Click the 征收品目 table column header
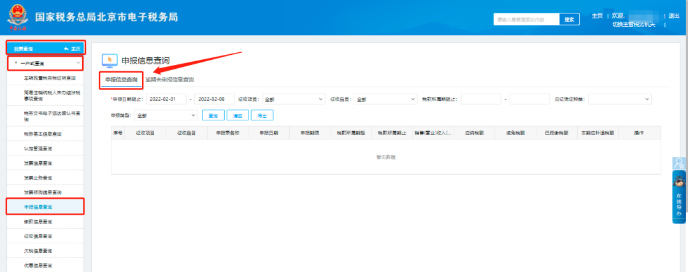Screen dimensions: 688x272 click(187, 133)
